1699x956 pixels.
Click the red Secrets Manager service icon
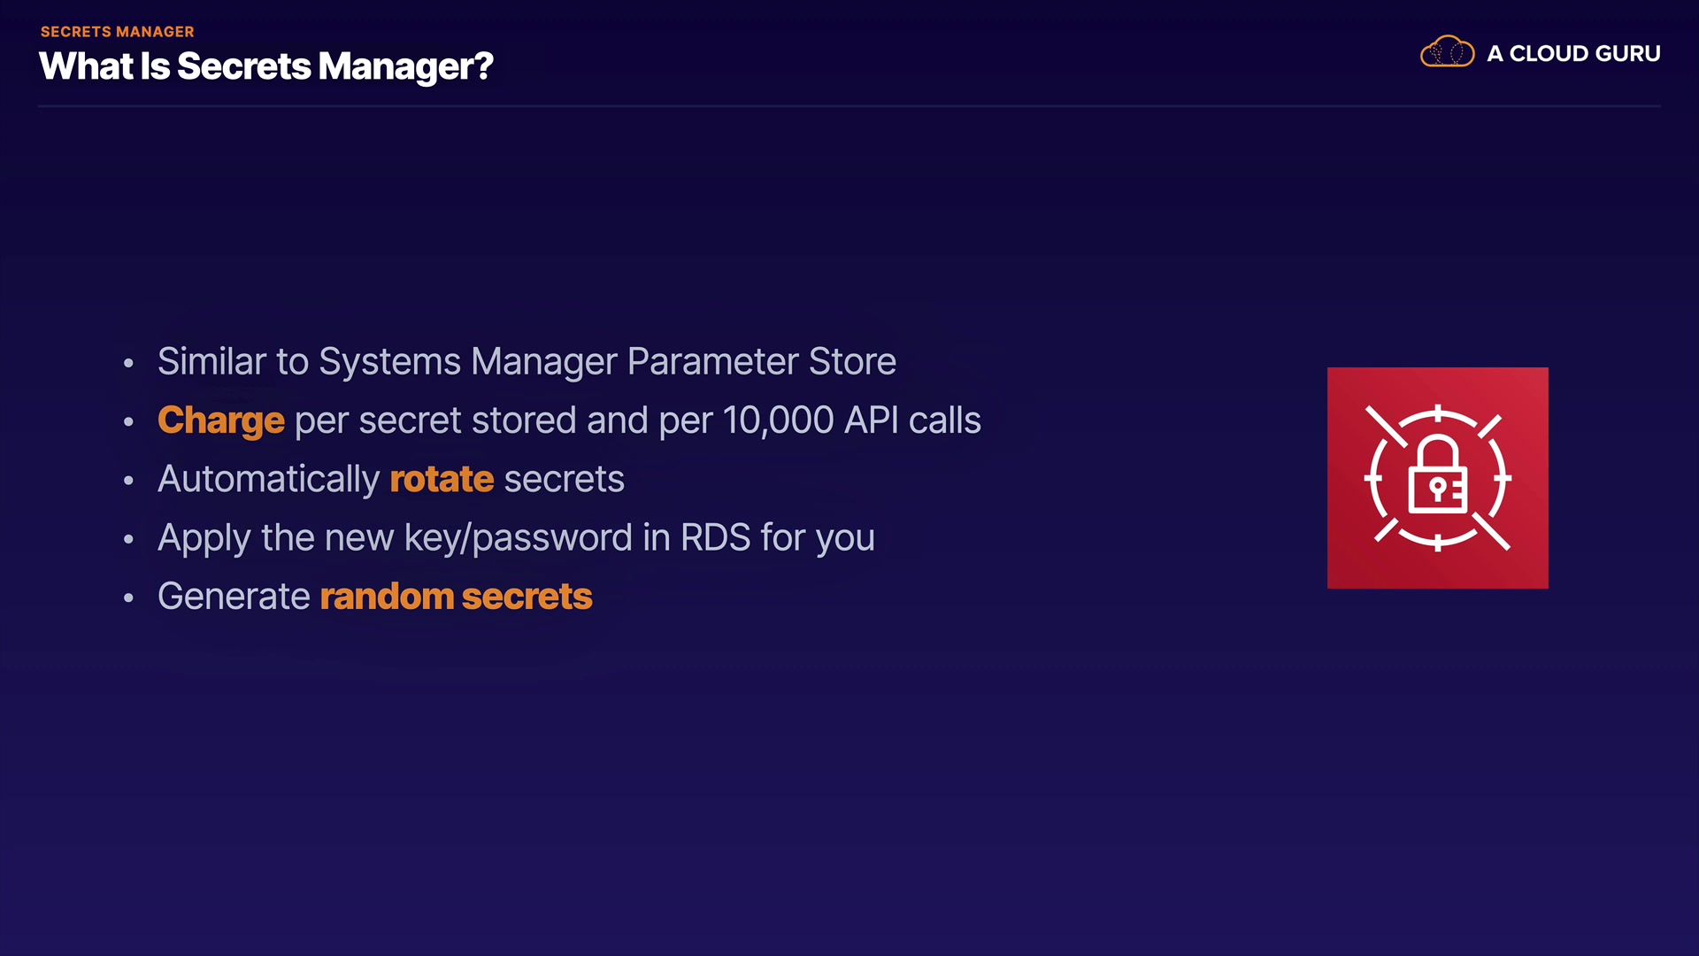[x=1437, y=478]
